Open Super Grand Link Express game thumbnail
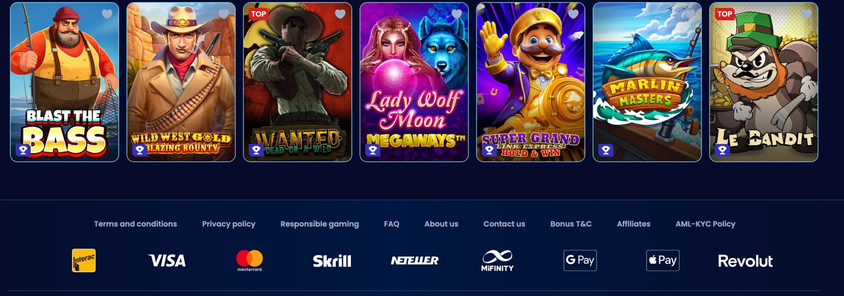The width and height of the screenshot is (844, 296). 531,82
